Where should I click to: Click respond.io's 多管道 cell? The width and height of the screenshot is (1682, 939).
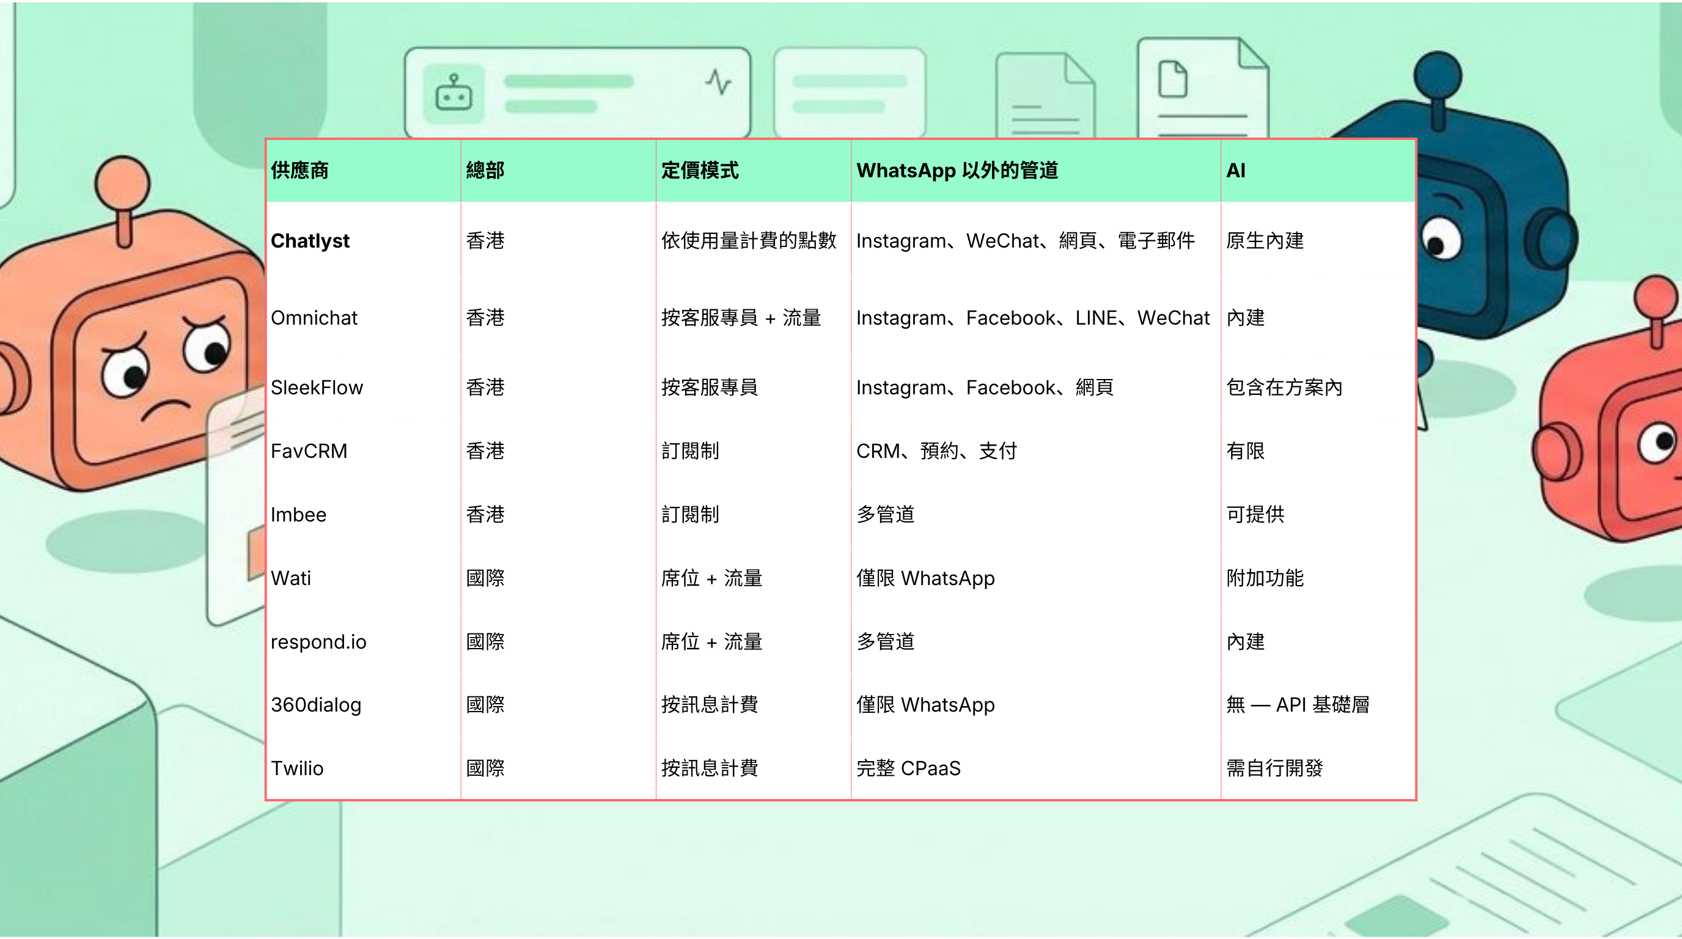coord(1036,641)
